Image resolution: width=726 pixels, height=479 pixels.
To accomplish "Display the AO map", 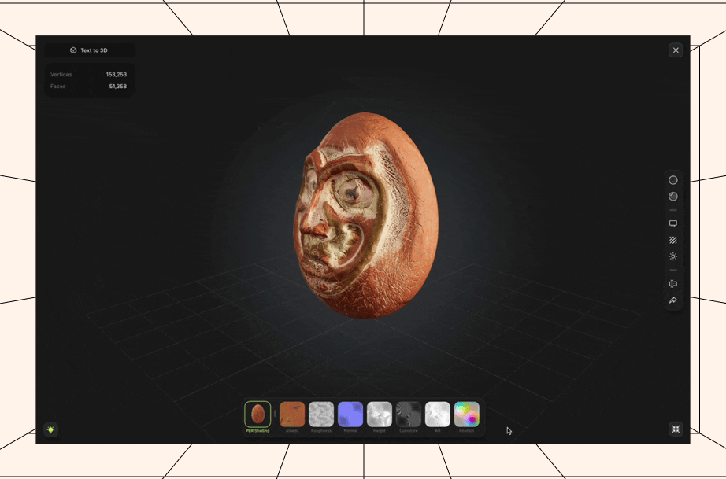I will point(438,415).
